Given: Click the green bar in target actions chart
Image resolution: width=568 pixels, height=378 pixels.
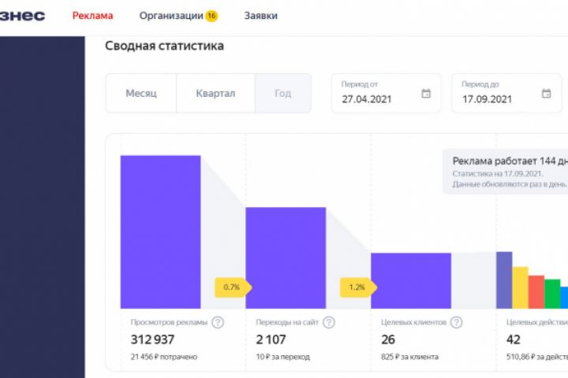Looking at the screenshot, I should pos(552,294).
